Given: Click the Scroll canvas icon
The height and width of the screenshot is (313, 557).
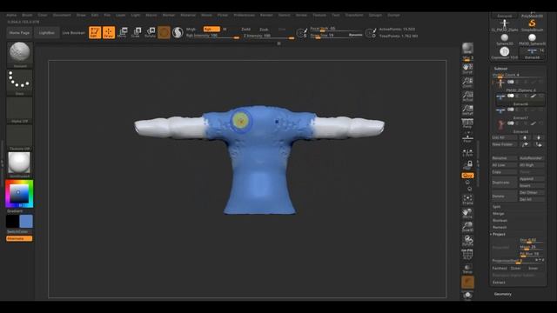Looking at the screenshot, I should tap(467, 68).
